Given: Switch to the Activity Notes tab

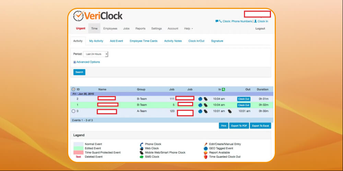Looking at the screenshot, I should pos(173,41).
